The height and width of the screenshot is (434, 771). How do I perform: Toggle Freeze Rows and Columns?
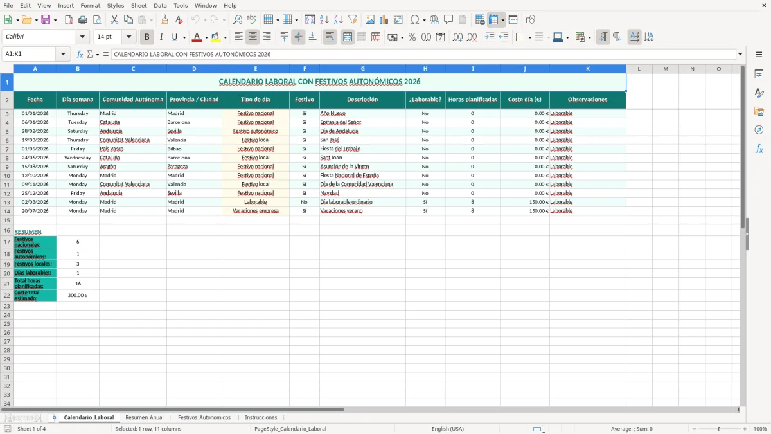493,20
